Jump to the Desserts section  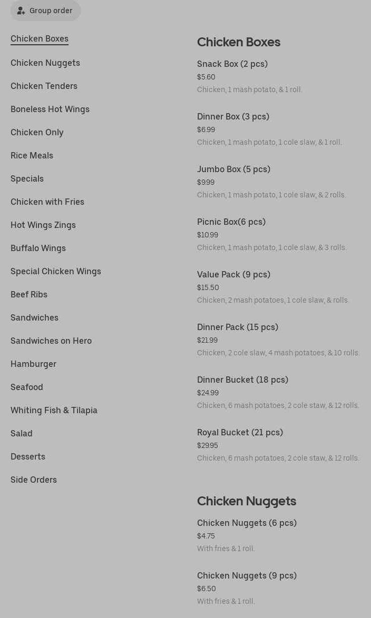pyautogui.click(x=28, y=457)
